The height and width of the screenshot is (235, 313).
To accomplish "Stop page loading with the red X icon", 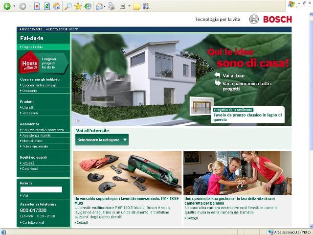I will (x=37, y=6).
